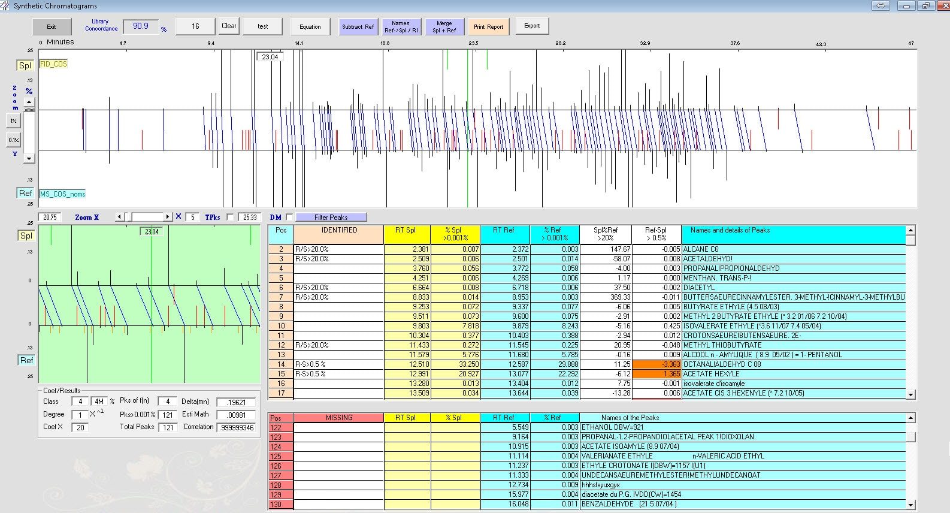Open the Equation button
The height and width of the screenshot is (513, 950).
point(310,26)
